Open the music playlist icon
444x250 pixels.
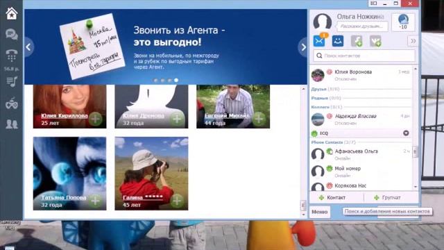(x=11, y=82)
